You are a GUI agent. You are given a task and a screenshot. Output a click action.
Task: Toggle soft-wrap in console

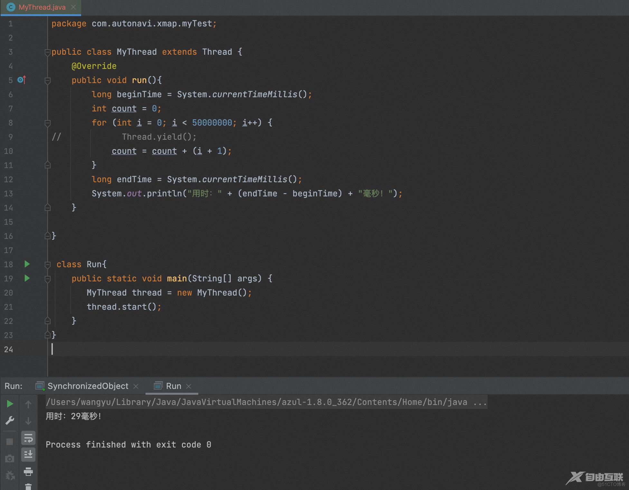[x=28, y=438]
